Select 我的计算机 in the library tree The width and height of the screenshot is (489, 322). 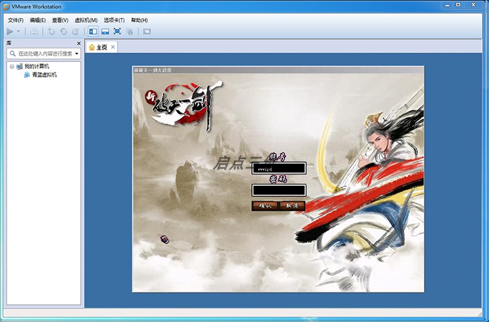pos(37,66)
